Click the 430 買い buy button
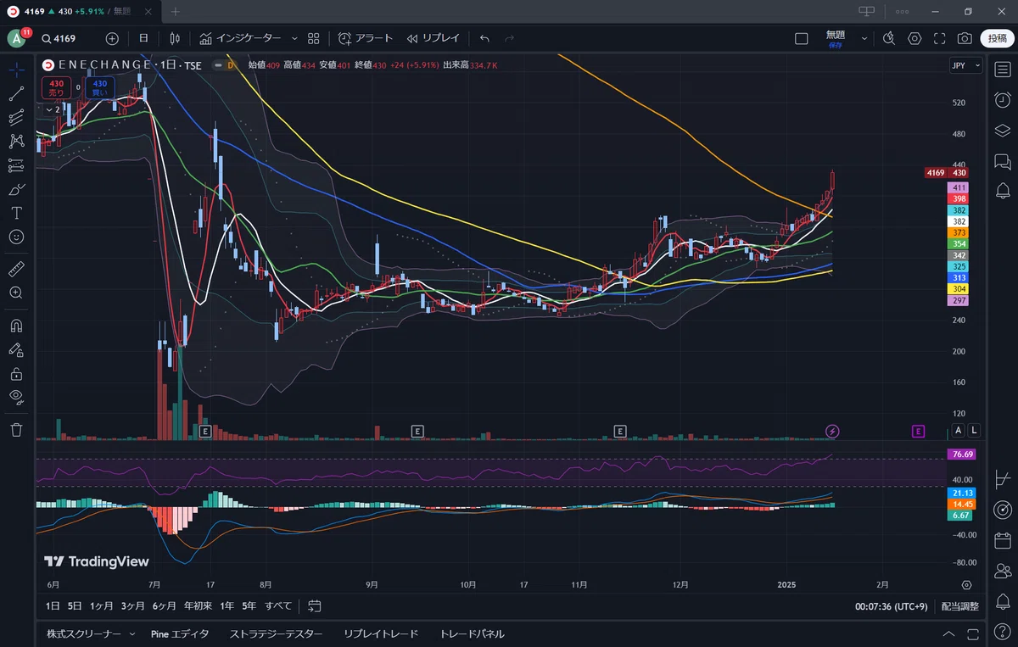The width and height of the screenshot is (1018, 647). pos(100,88)
